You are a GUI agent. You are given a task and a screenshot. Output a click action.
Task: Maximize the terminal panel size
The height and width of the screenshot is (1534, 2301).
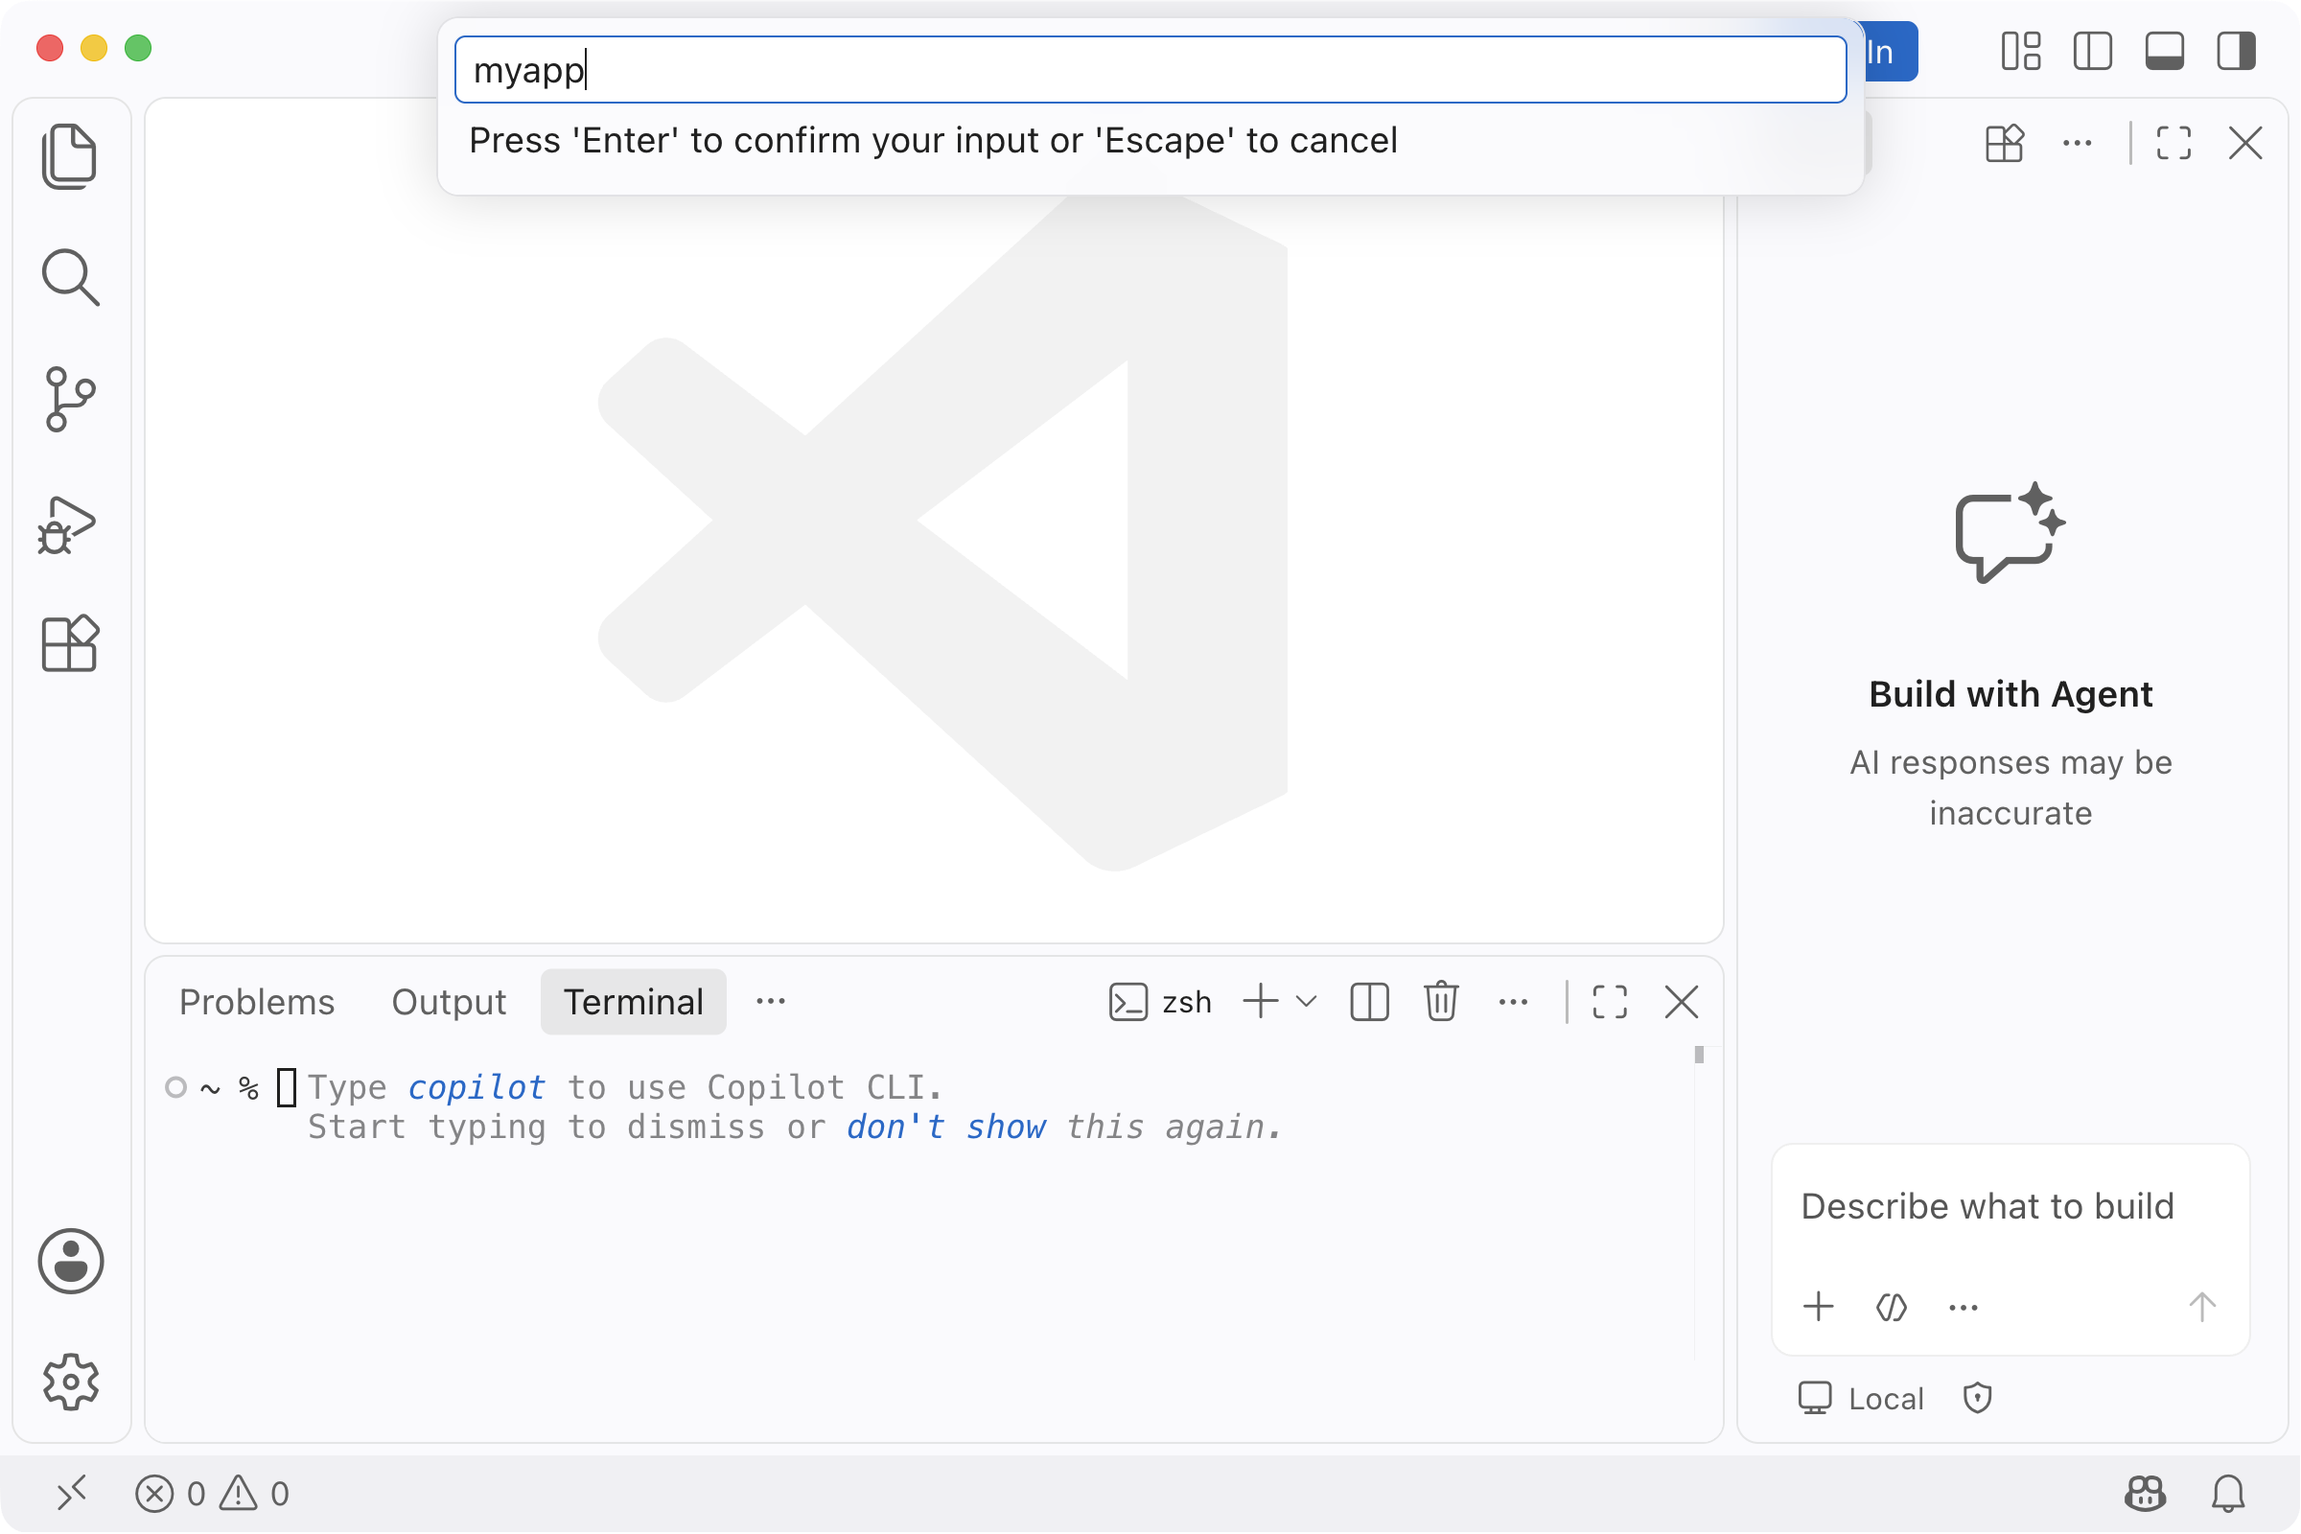[1611, 1002]
